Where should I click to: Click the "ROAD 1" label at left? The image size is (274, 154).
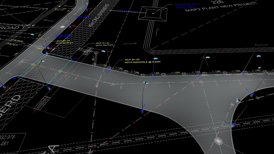pos(10,28)
